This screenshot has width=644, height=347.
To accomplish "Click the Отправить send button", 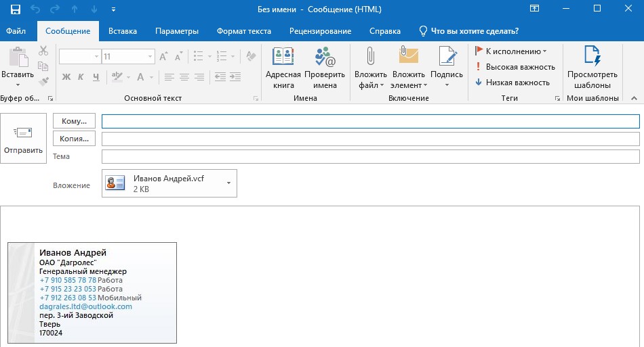I will point(24,139).
